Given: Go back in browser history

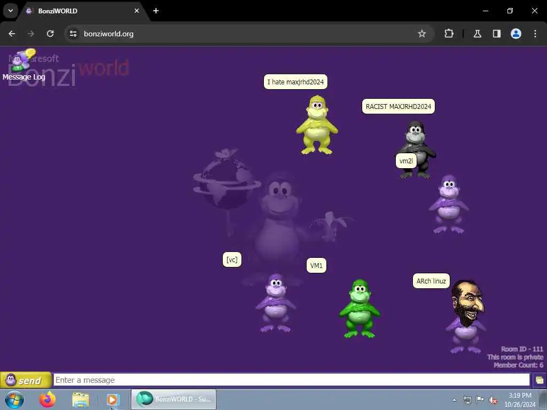Looking at the screenshot, I should click(12, 34).
